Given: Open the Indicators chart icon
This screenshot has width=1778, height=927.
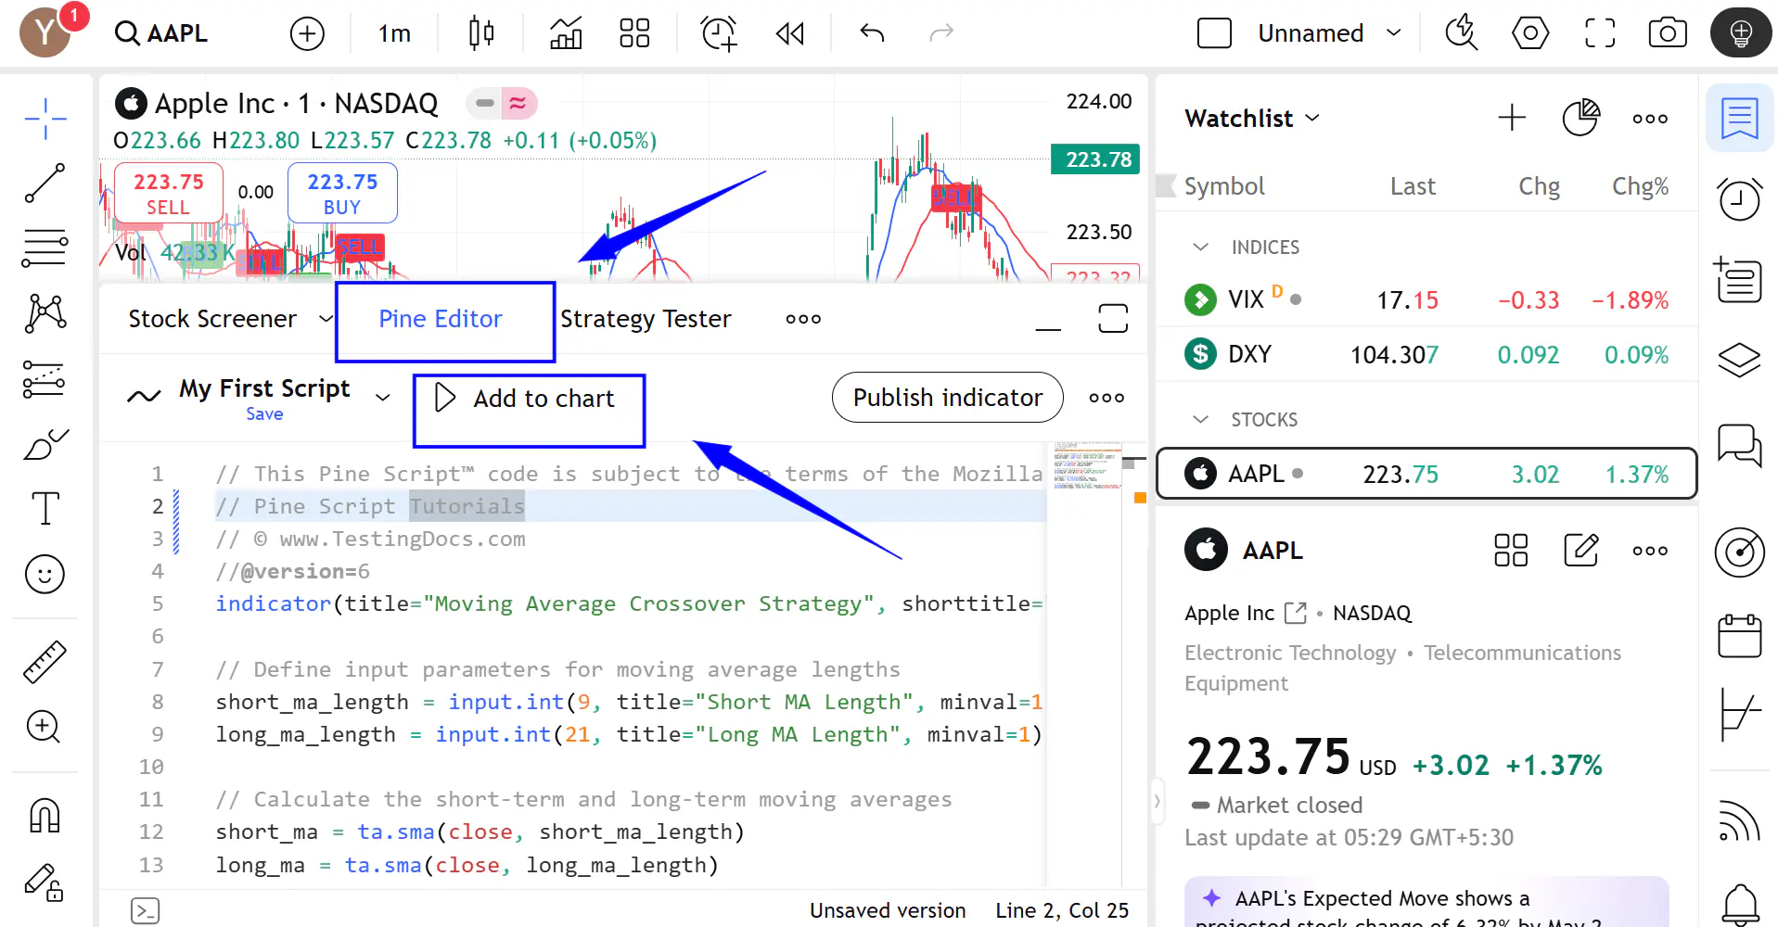Looking at the screenshot, I should [x=566, y=33].
